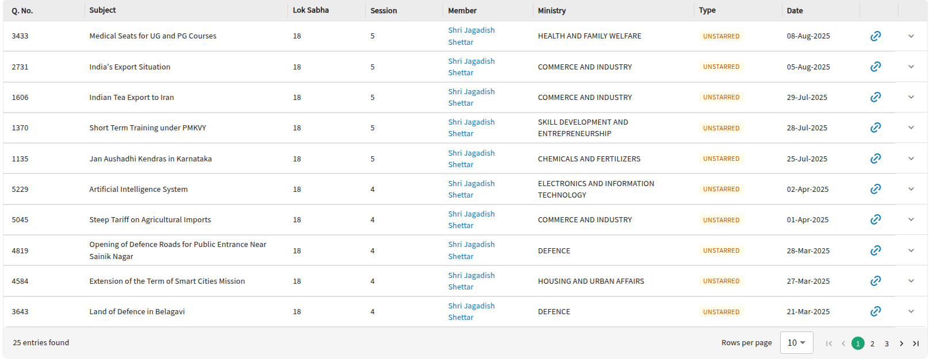The width and height of the screenshot is (944, 359).
Task: Click 'CHEMICALS AND FERTILIZERS' ministry cell
Action: click(589, 159)
